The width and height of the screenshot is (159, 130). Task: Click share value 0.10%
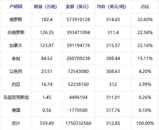145,110
